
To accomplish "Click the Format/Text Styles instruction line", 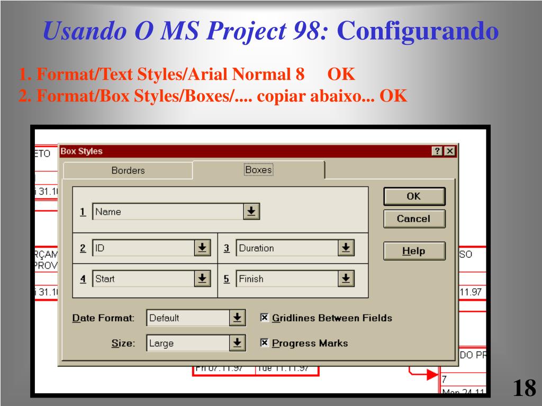I will pyautogui.click(x=187, y=74).
